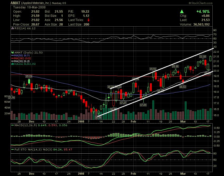The height and width of the screenshot is (176, 224).
Task: Click the volume bars icon in chart legend
Action: [x=12, y=64]
